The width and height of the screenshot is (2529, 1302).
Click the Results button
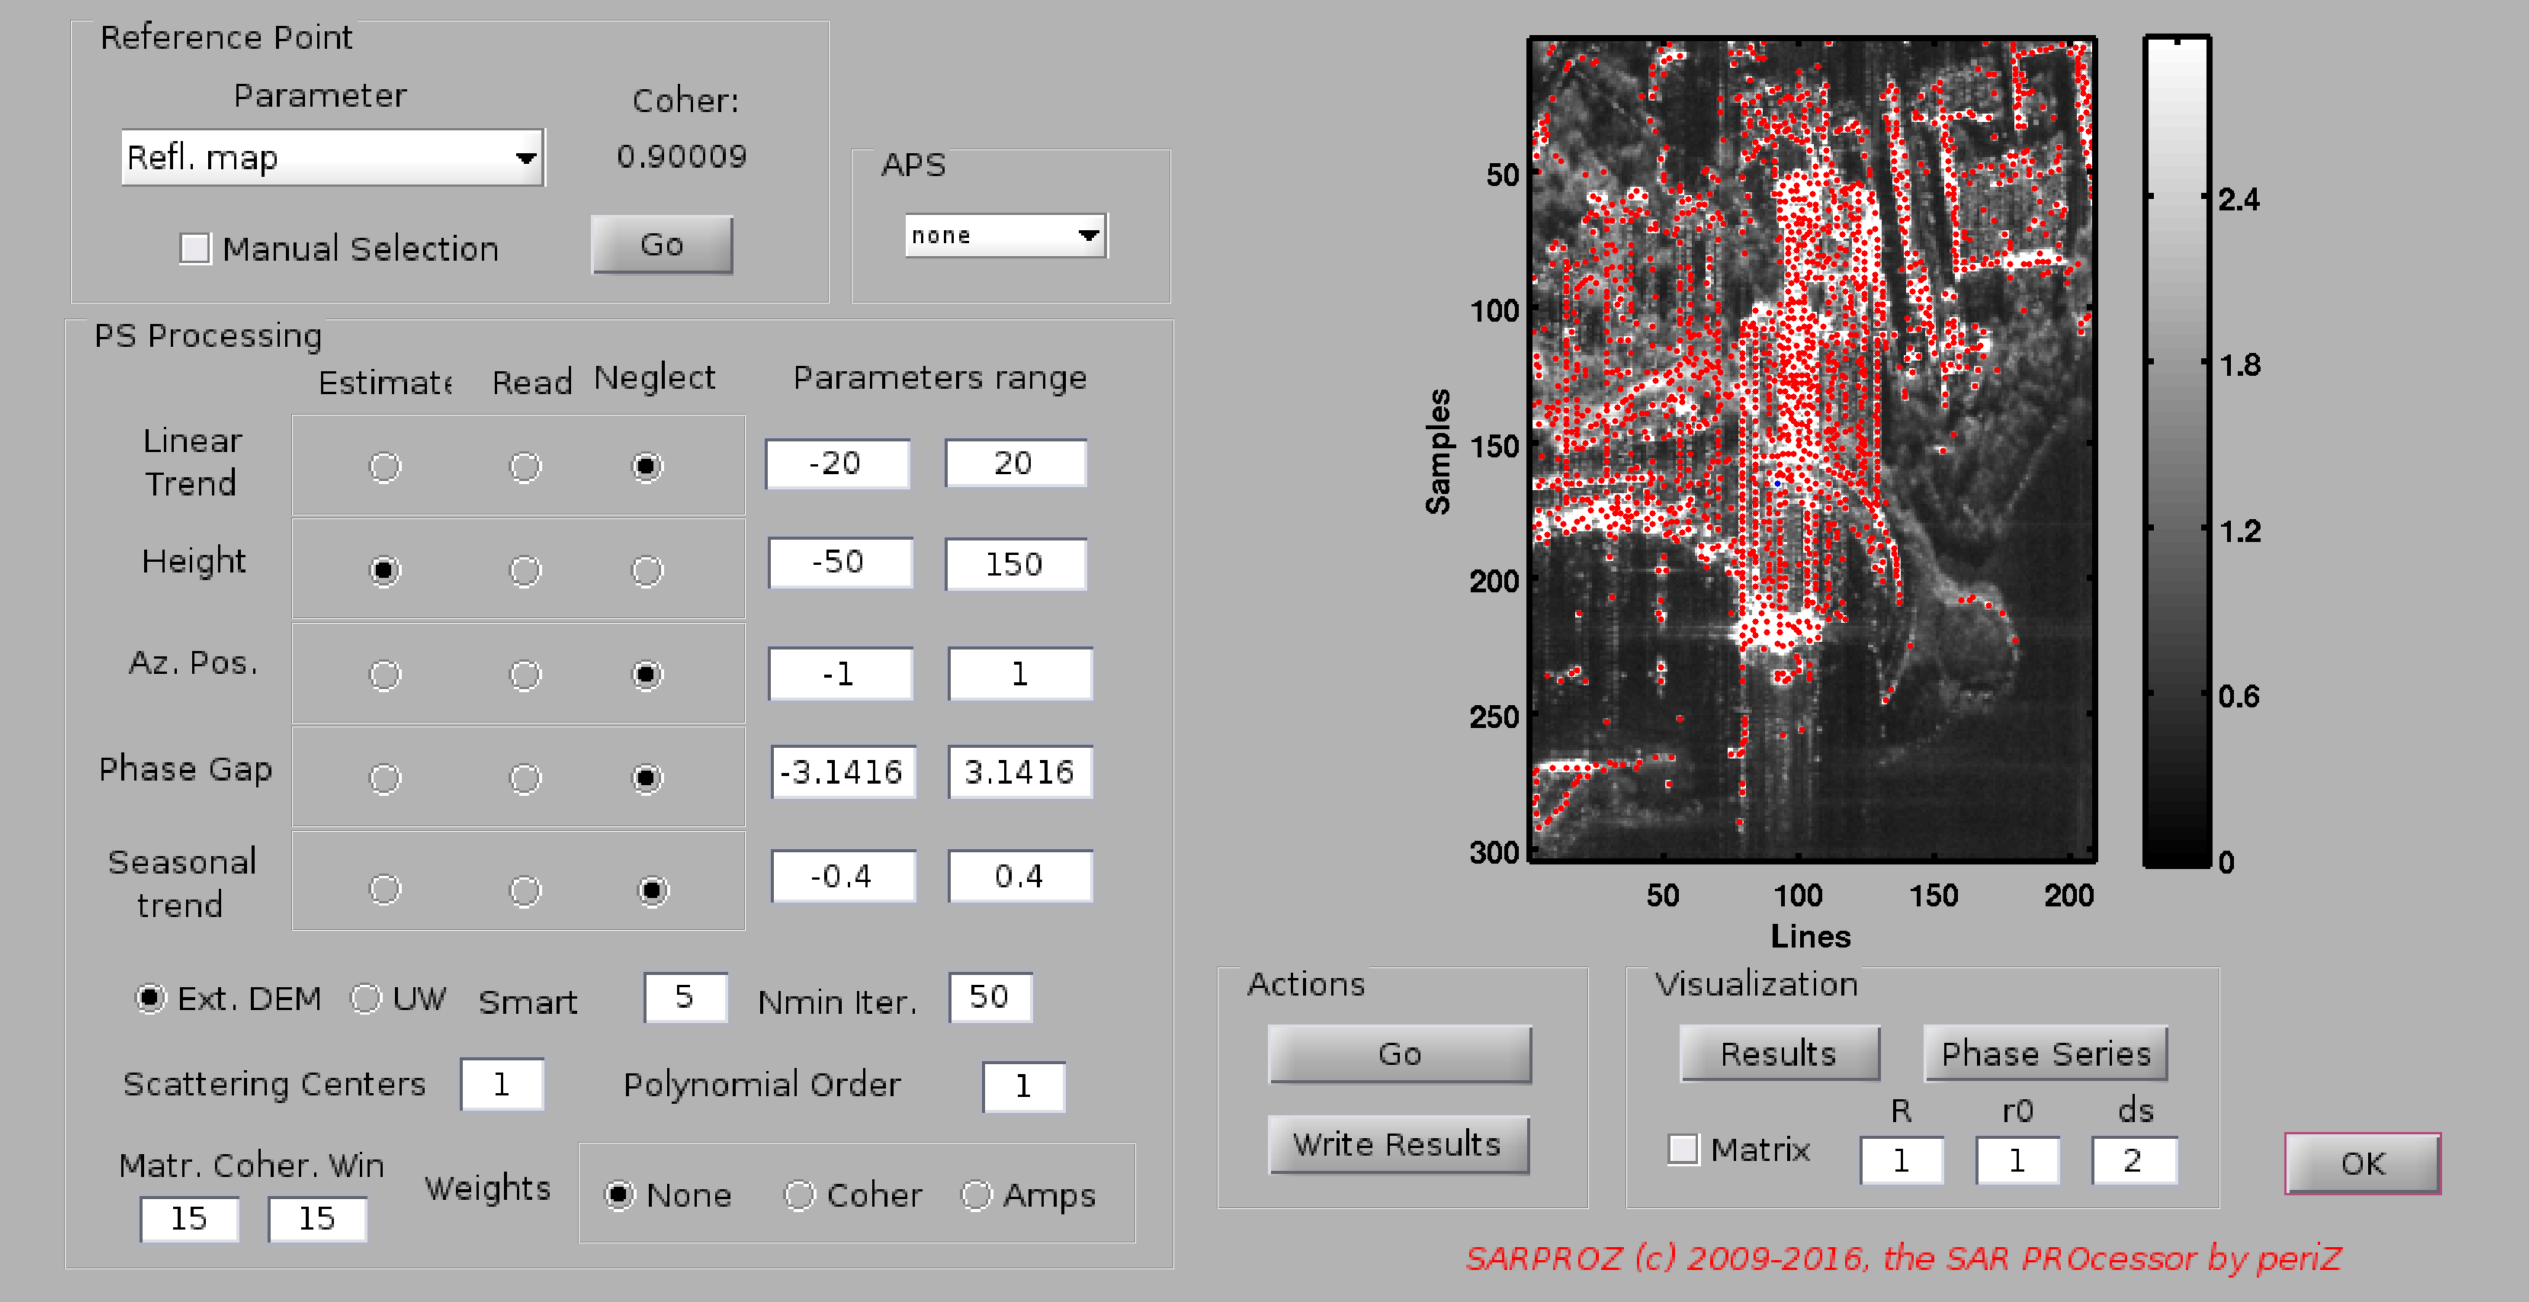[1778, 1053]
